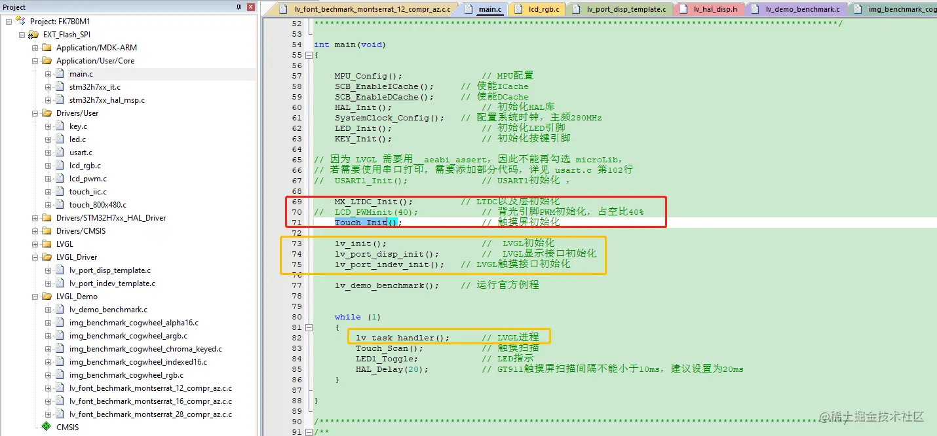Open the lcd_rgb.c editor tab
Screen dimensions: 937x436
pos(537,9)
